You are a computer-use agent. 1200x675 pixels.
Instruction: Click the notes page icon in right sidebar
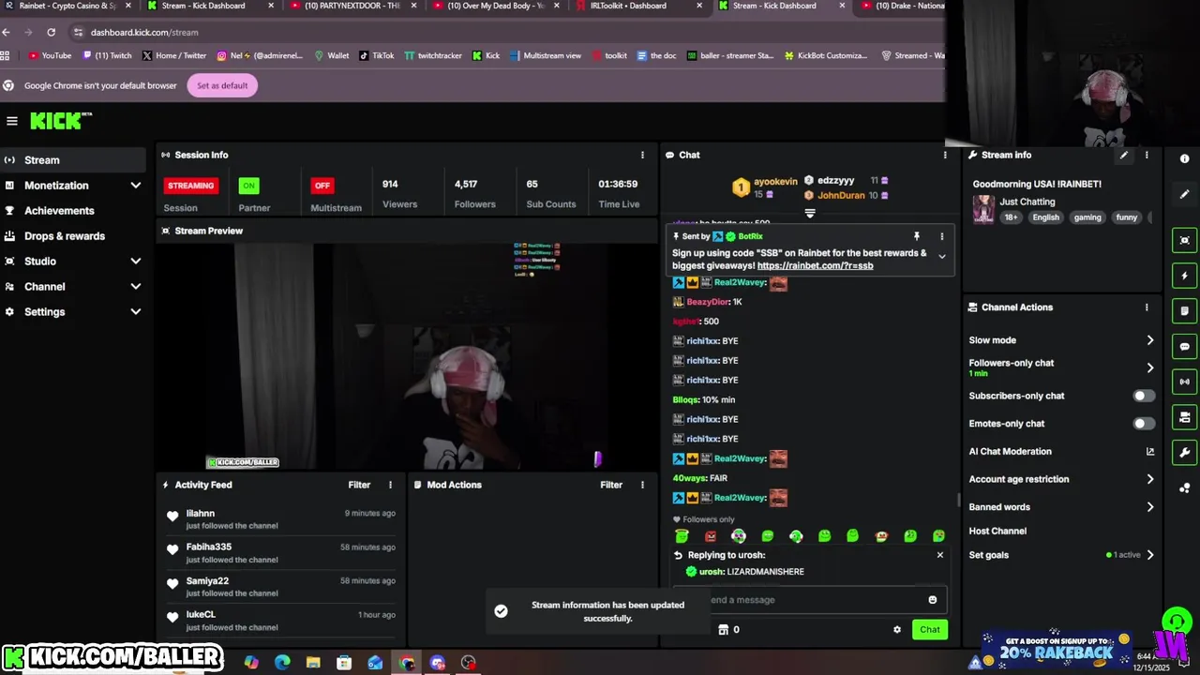pyautogui.click(x=1185, y=311)
